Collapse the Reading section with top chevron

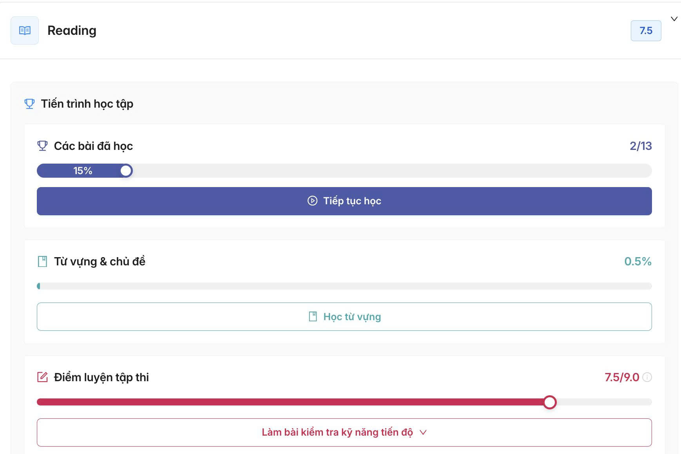click(674, 19)
